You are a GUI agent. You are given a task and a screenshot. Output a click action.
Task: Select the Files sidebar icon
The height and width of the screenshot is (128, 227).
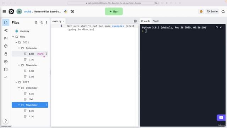click(6, 22)
